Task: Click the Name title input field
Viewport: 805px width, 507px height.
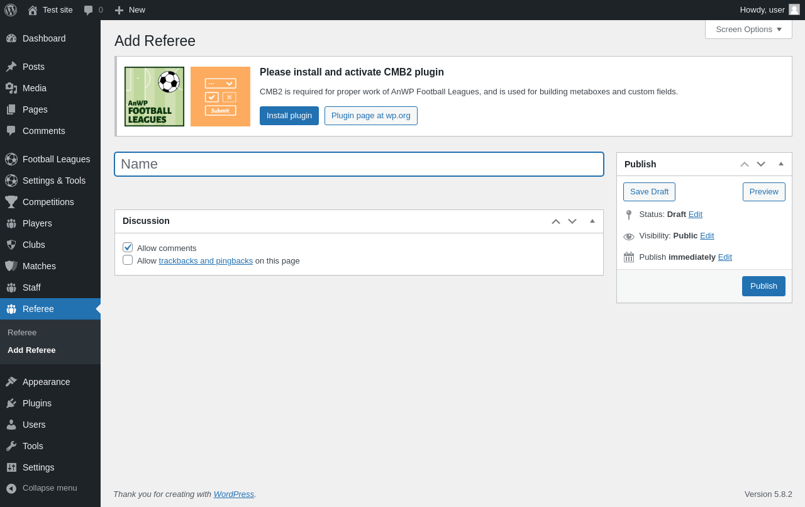Action: point(359,164)
